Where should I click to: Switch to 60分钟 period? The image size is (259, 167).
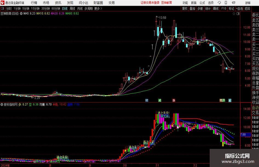(56, 9)
